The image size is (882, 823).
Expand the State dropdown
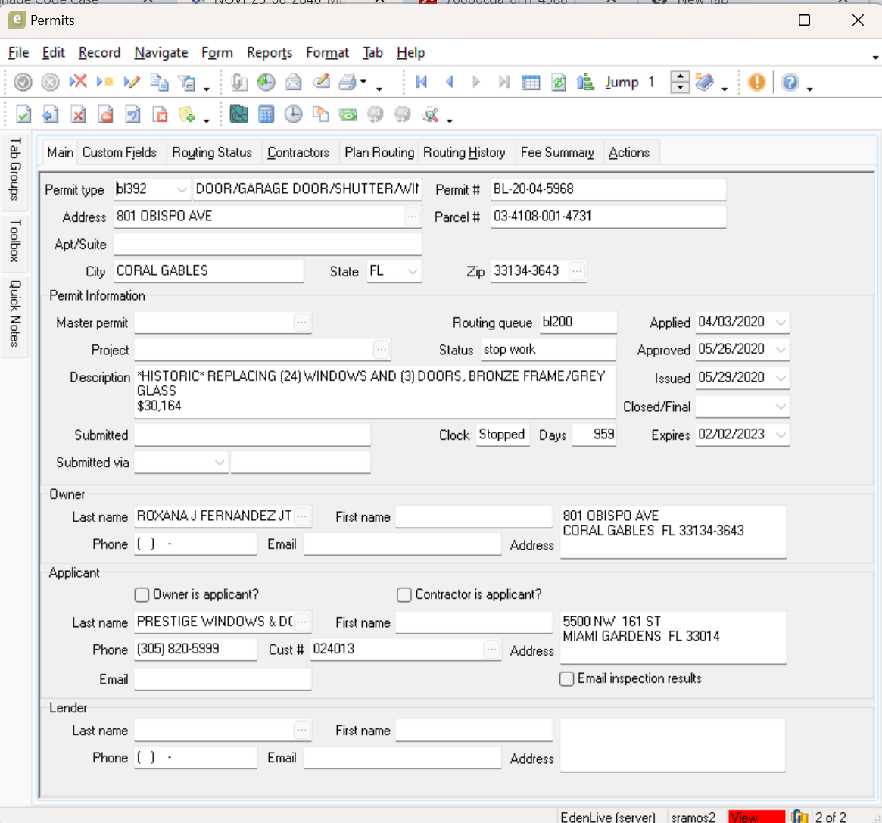point(413,271)
